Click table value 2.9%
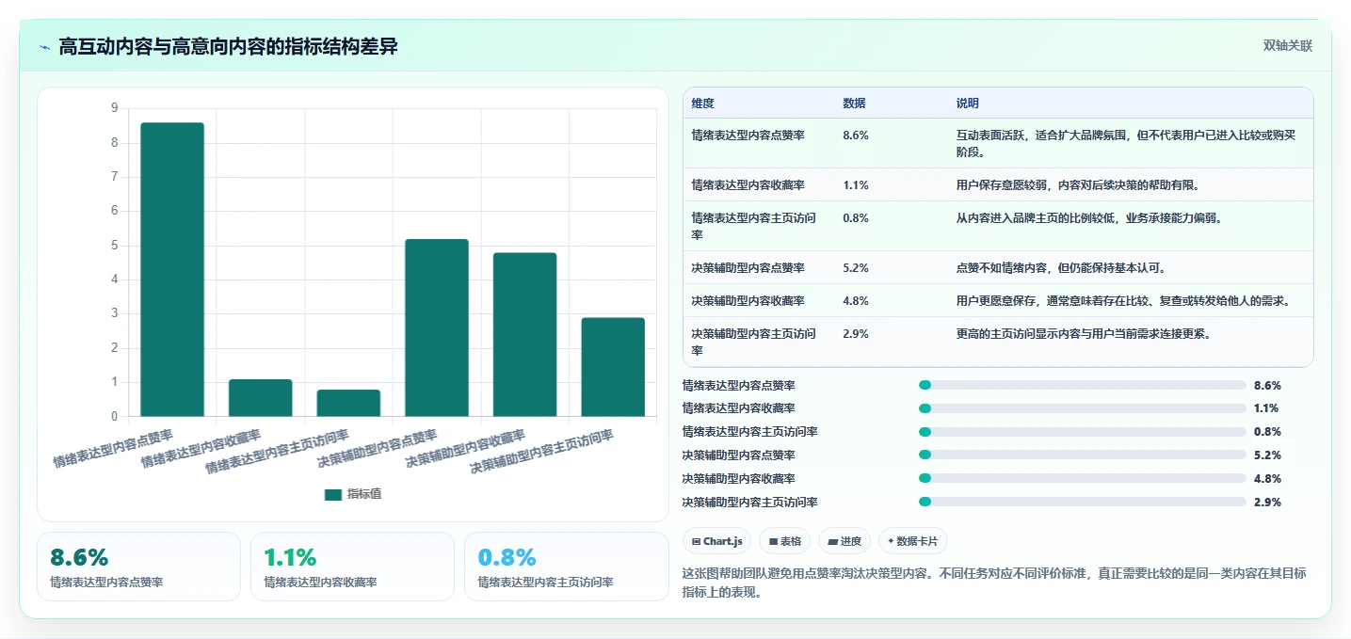 click(x=856, y=334)
